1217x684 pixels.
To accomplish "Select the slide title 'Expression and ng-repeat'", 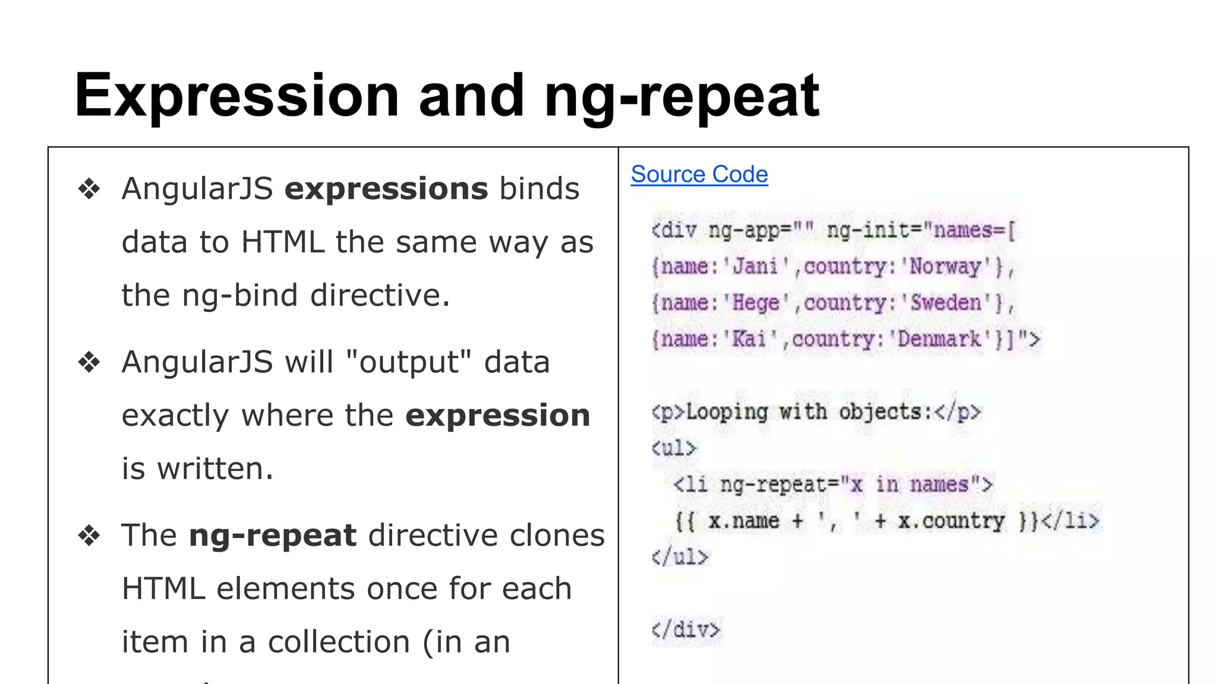I will click(x=447, y=96).
